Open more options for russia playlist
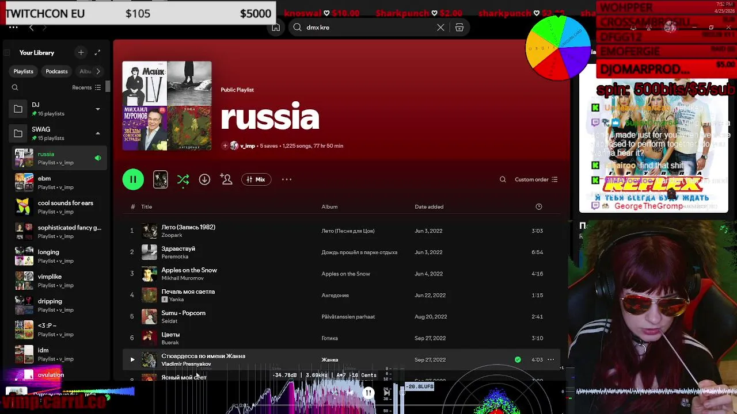This screenshot has height=414, width=737. pos(287,179)
